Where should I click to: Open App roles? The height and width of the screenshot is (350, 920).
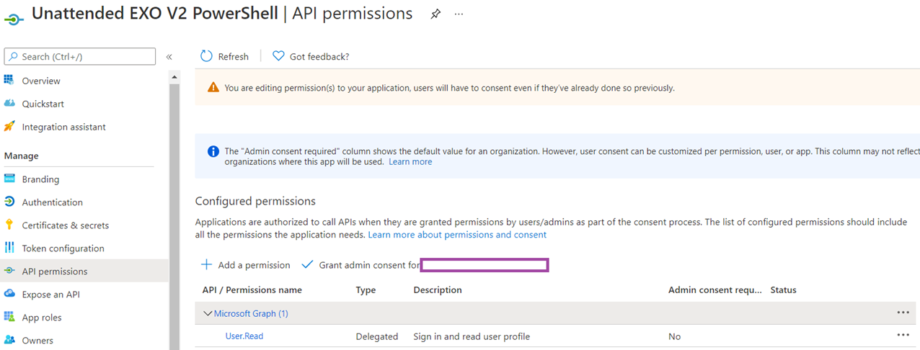(x=42, y=318)
